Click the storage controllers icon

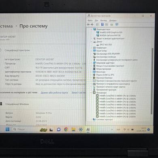click(94, 57)
